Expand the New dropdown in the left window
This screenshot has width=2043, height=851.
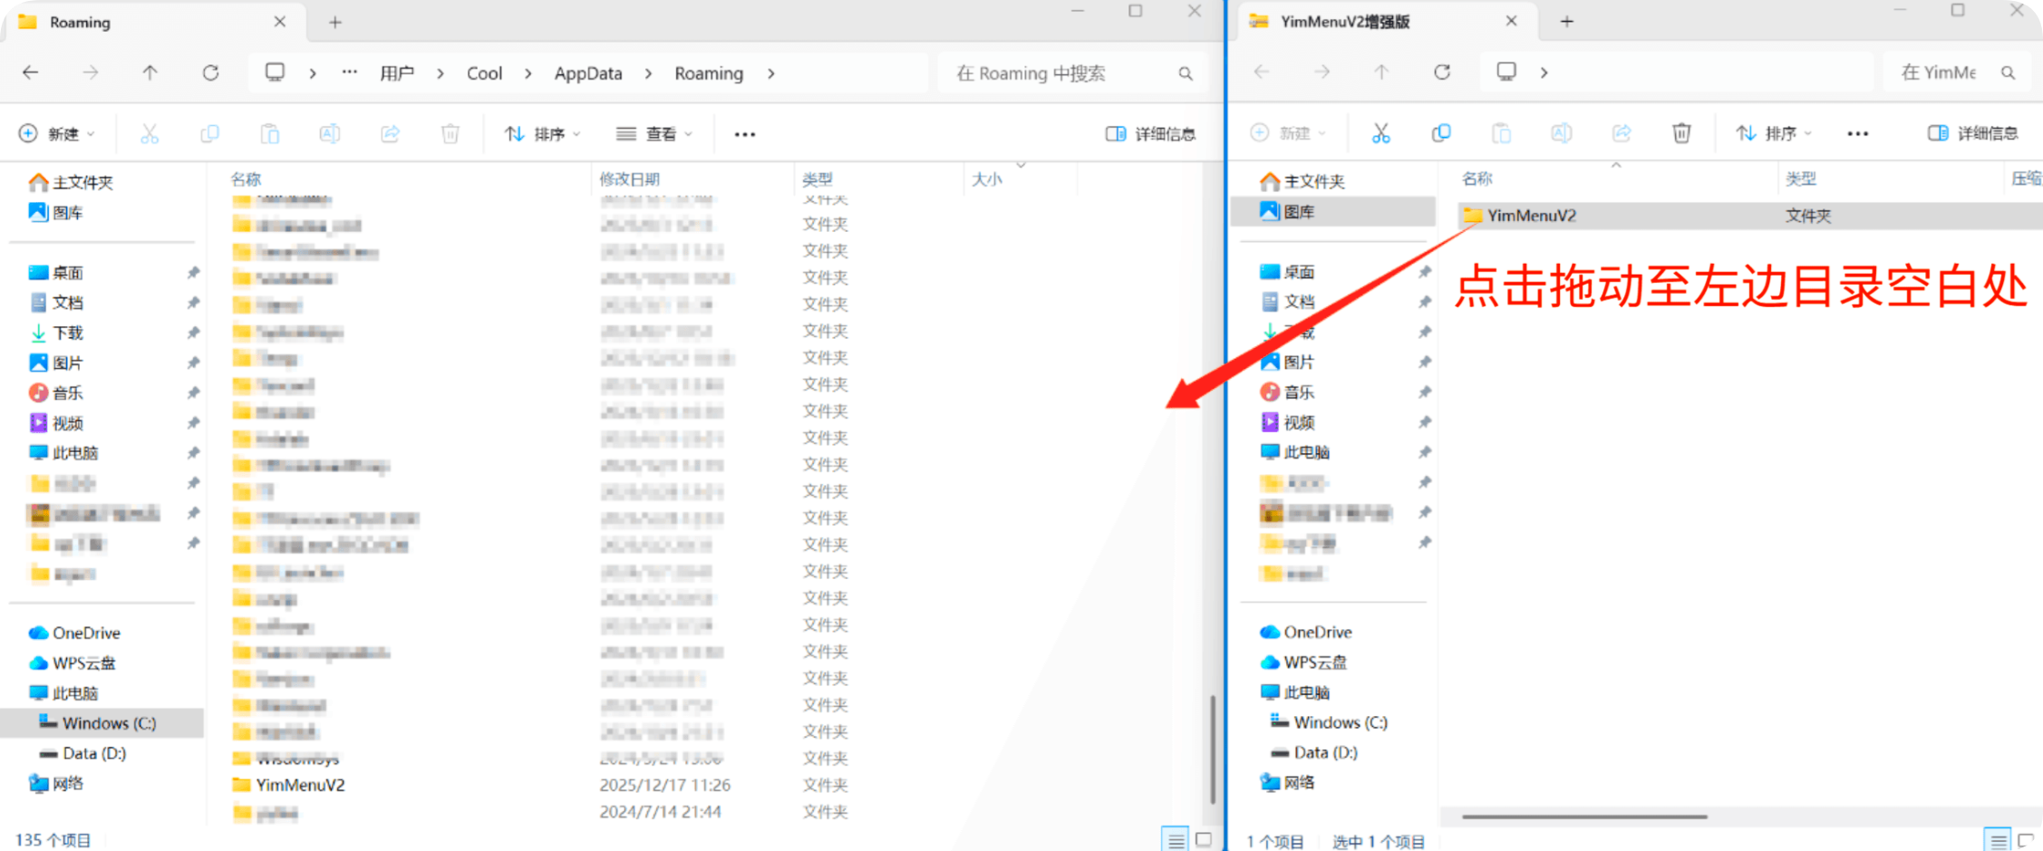pyautogui.click(x=56, y=134)
